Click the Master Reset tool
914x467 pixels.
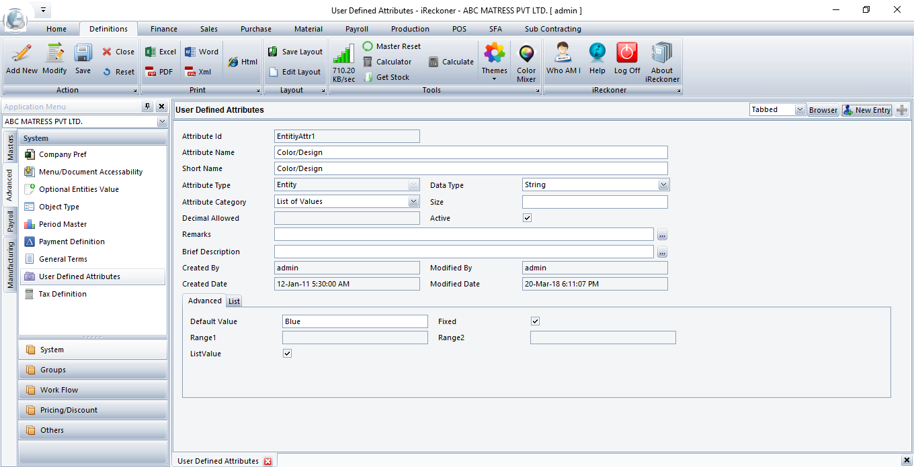pos(392,46)
